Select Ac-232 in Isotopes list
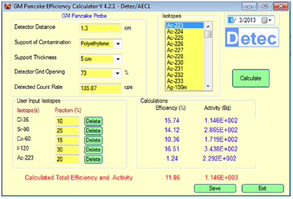This screenshot has width=293, height=199. tap(185, 75)
